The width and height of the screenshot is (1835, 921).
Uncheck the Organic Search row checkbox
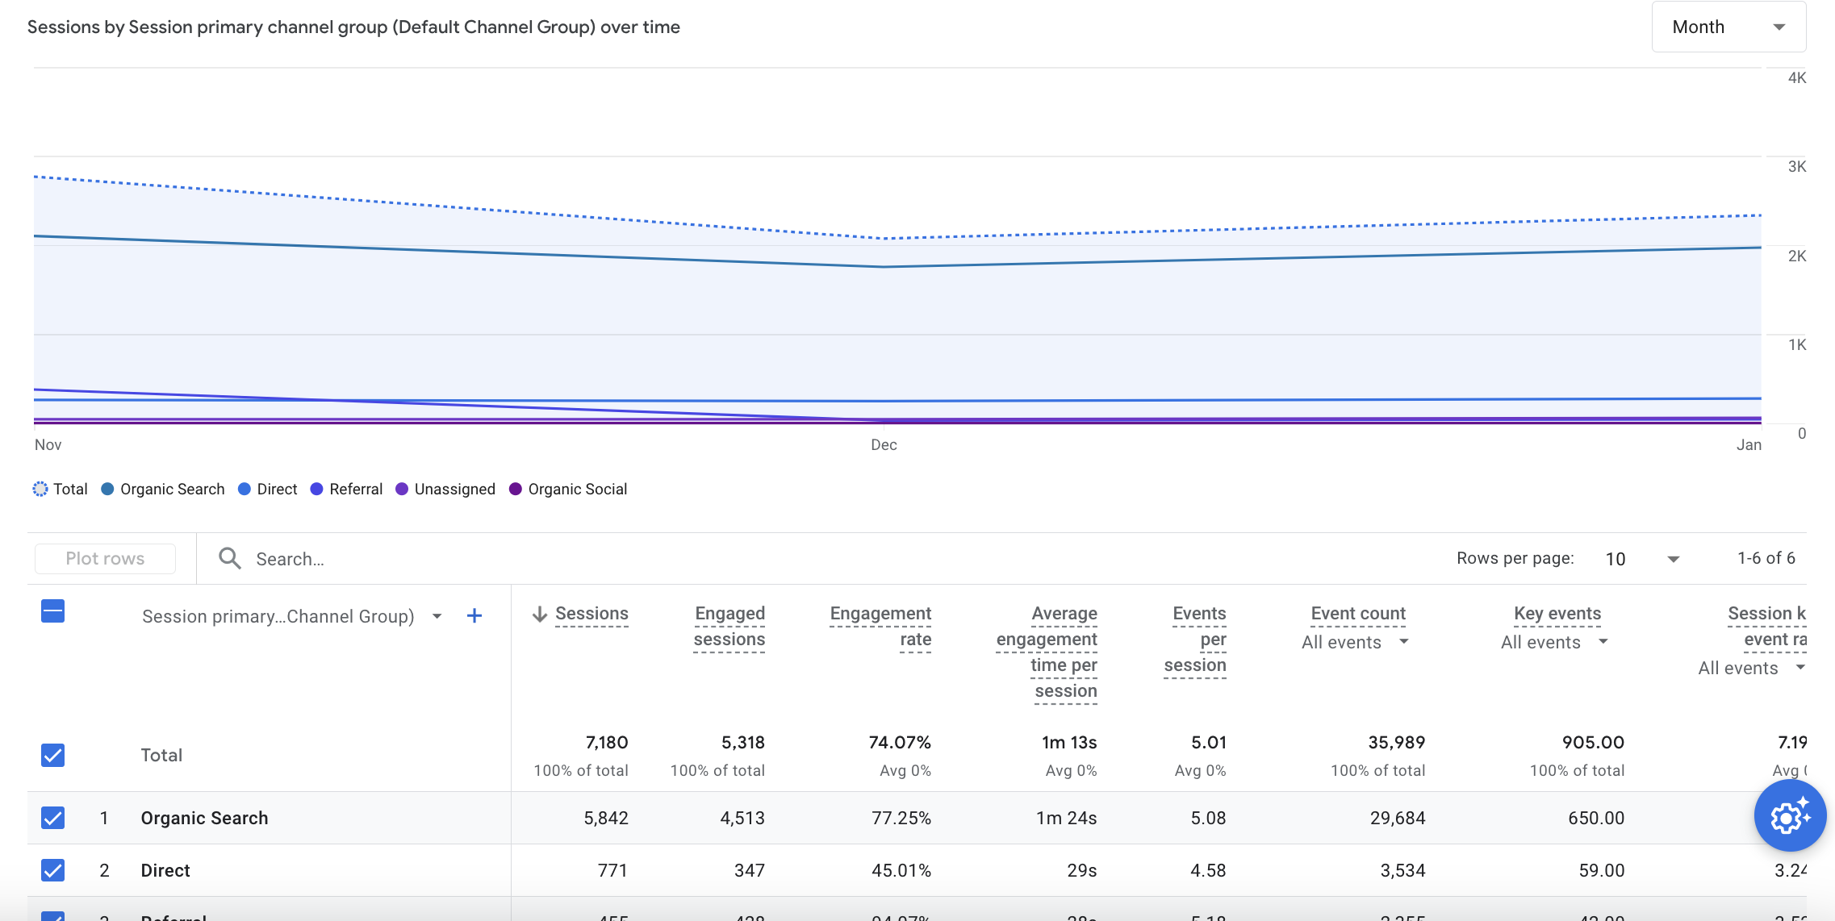52,818
